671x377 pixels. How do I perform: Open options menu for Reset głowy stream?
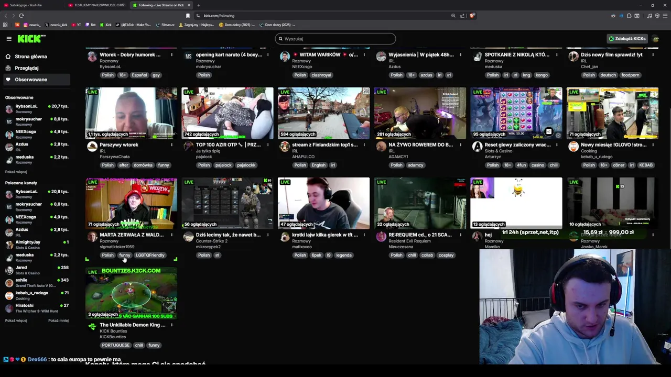point(557,145)
